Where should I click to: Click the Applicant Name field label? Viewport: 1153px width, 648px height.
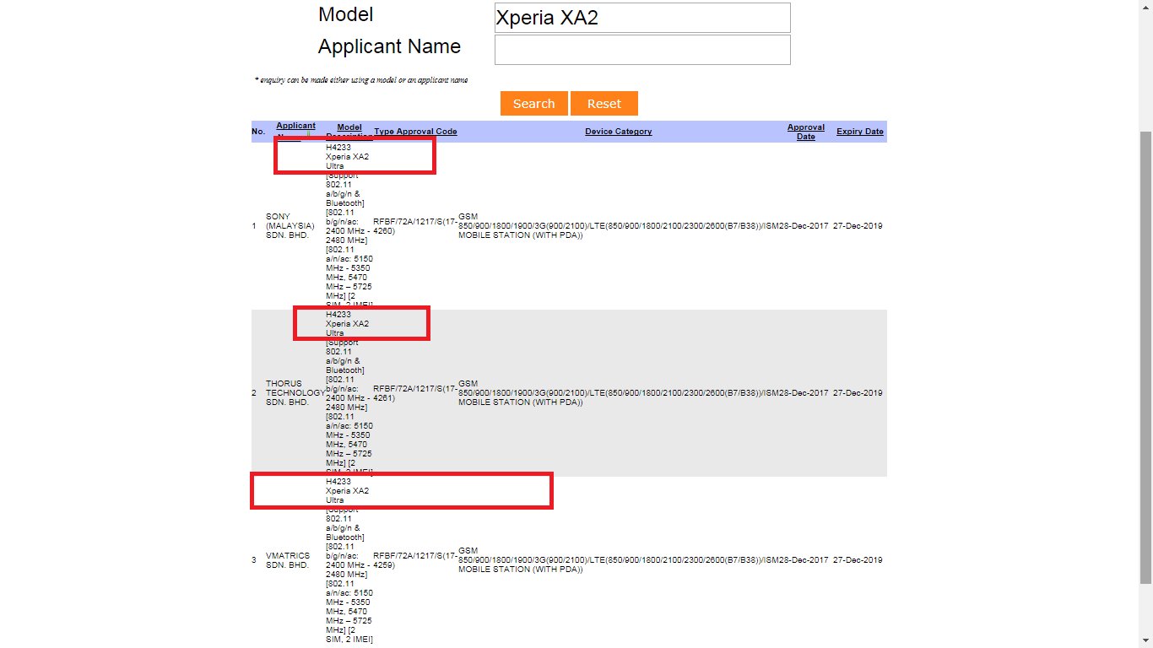tap(389, 47)
